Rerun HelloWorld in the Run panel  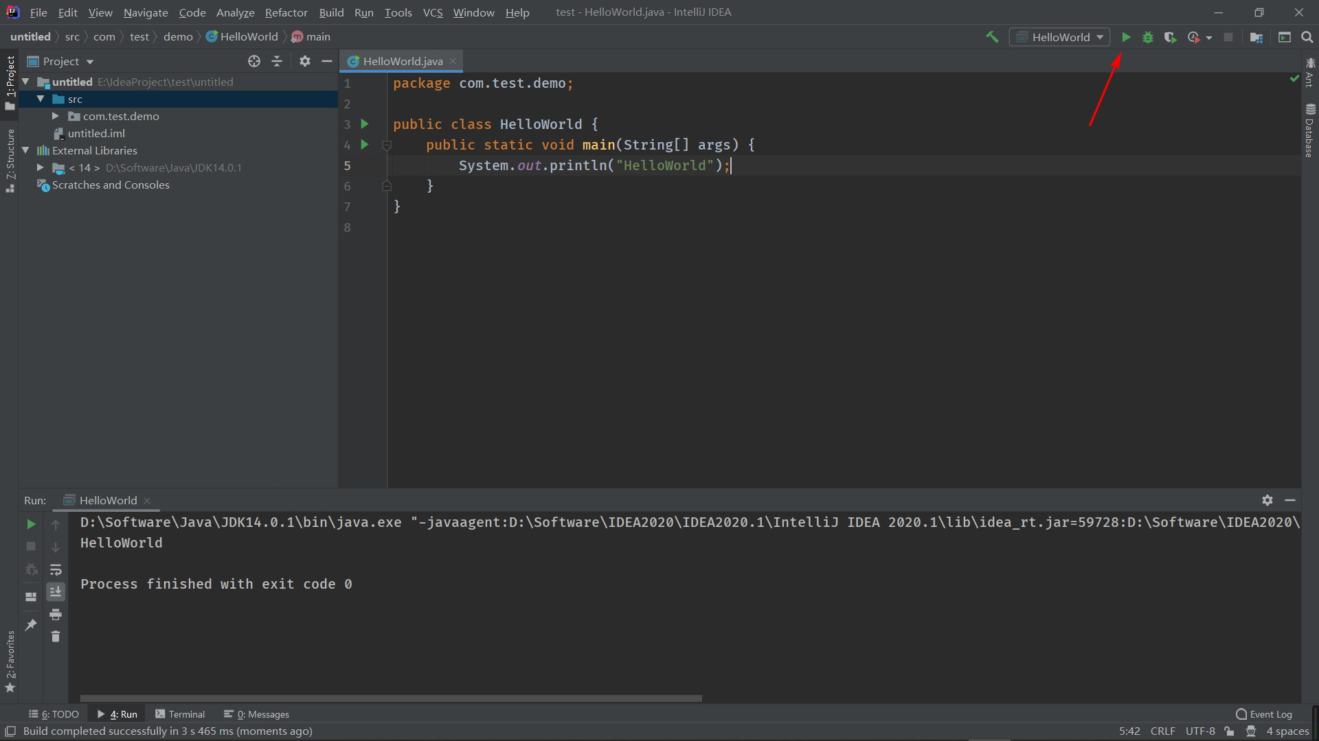31,524
